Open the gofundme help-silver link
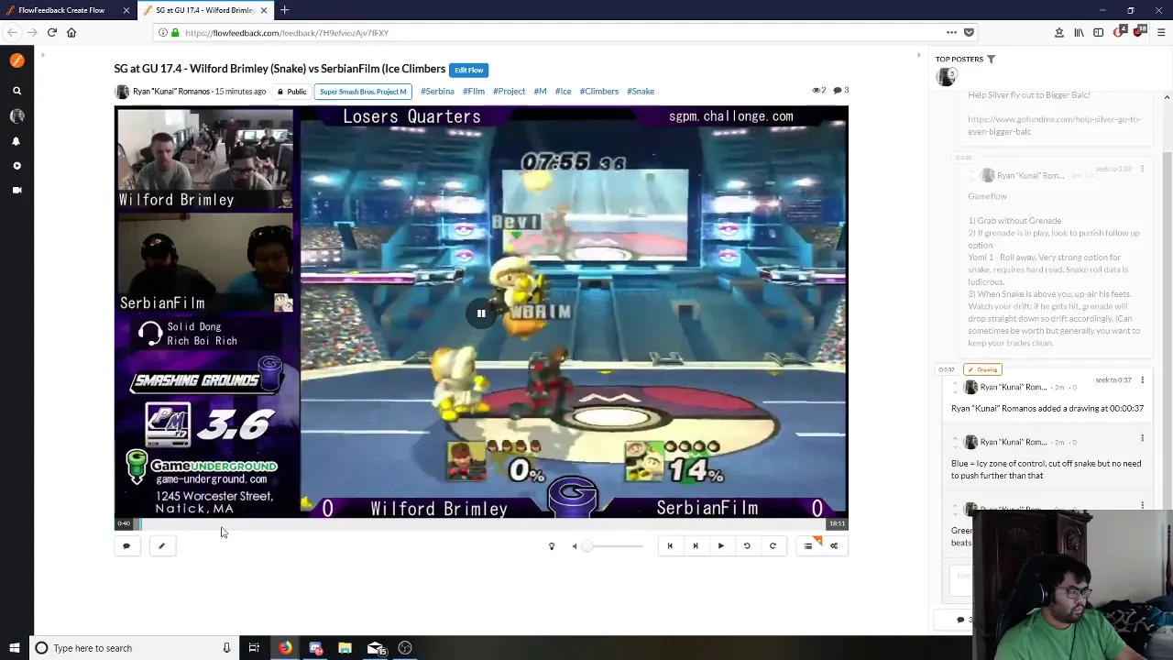Screen dimensions: 1173x660 [1054, 126]
